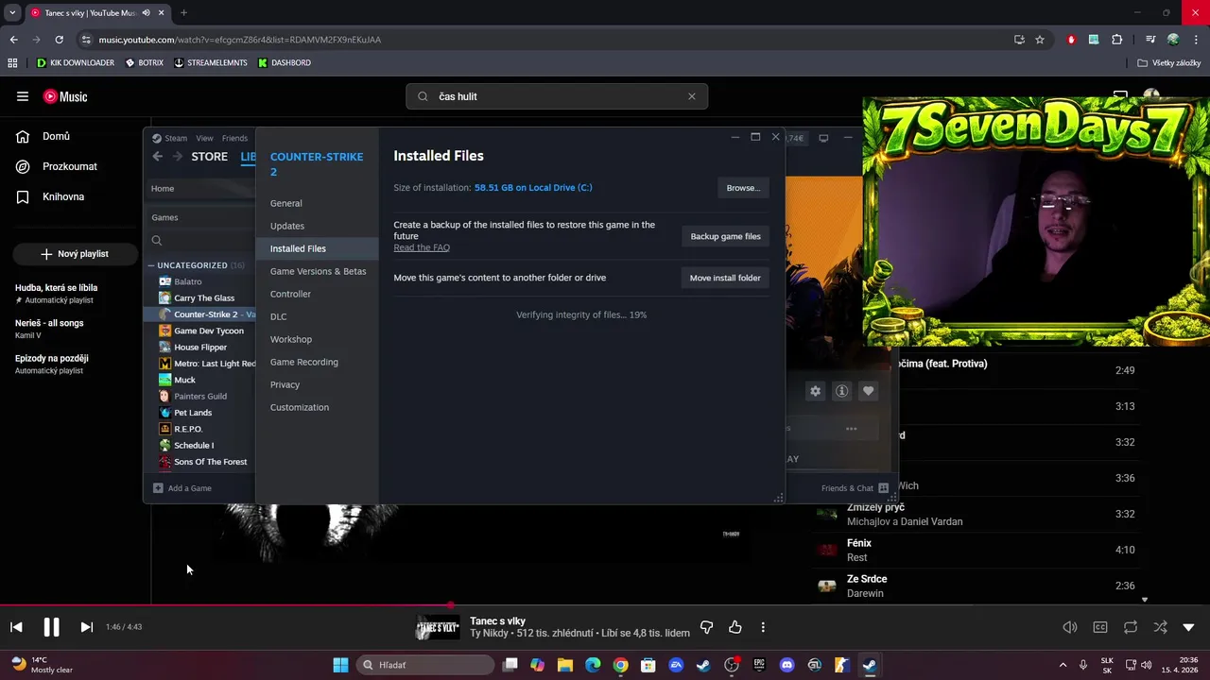The width and height of the screenshot is (1210, 680).
Task: Bookmark this page with star icon
Action: [x=1040, y=40]
